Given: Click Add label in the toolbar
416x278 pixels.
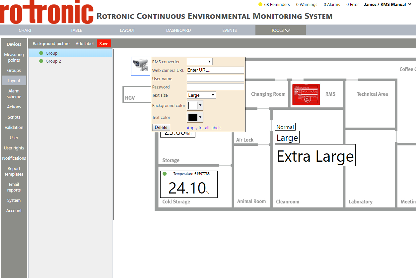Looking at the screenshot, I should (x=85, y=43).
